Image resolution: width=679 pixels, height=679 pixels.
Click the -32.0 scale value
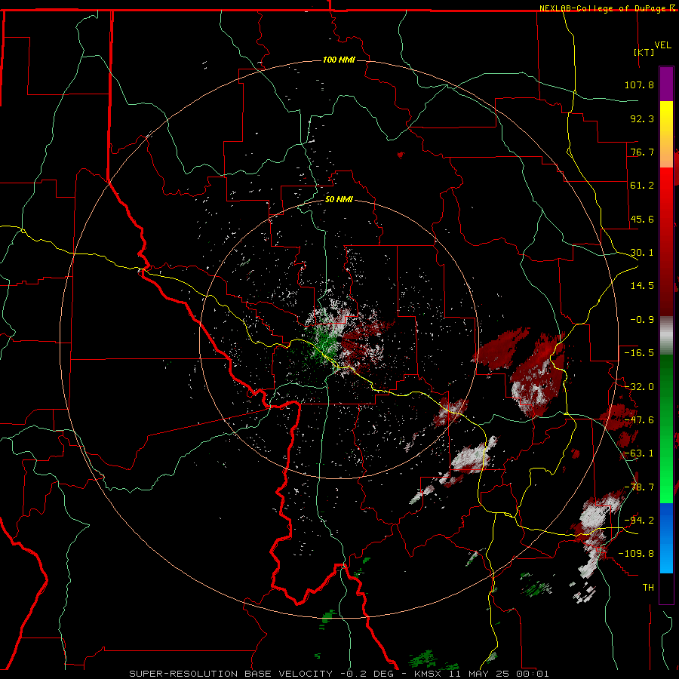point(639,387)
